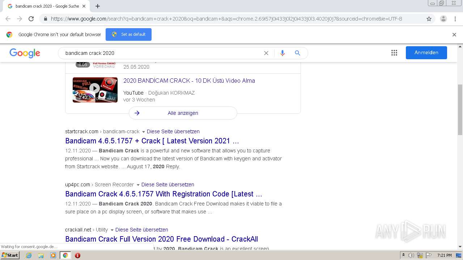Open a new tab with the plus button
The image size is (463, 260).
click(98, 6)
